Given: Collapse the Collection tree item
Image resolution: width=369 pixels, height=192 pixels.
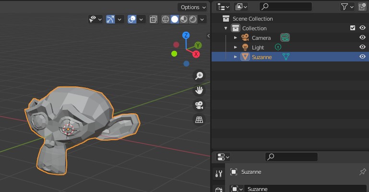Looking at the screenshot, I should coord(226,28).
